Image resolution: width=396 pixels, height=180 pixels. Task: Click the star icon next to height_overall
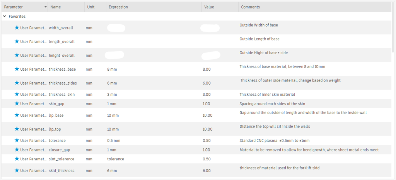pos(17,55)
